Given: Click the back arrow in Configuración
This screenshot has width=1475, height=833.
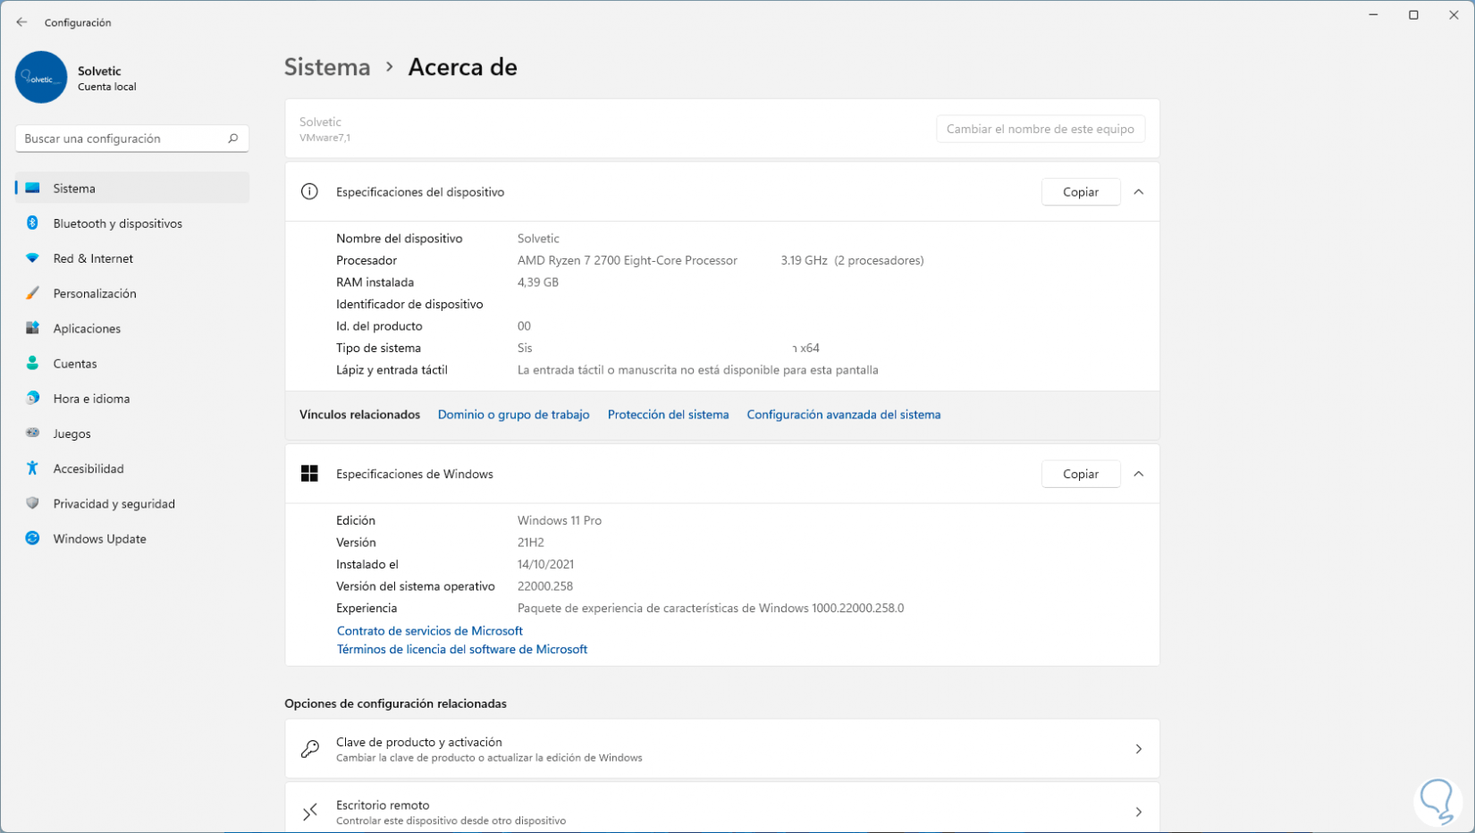Looking at the screenshot, I should [21, 22].
